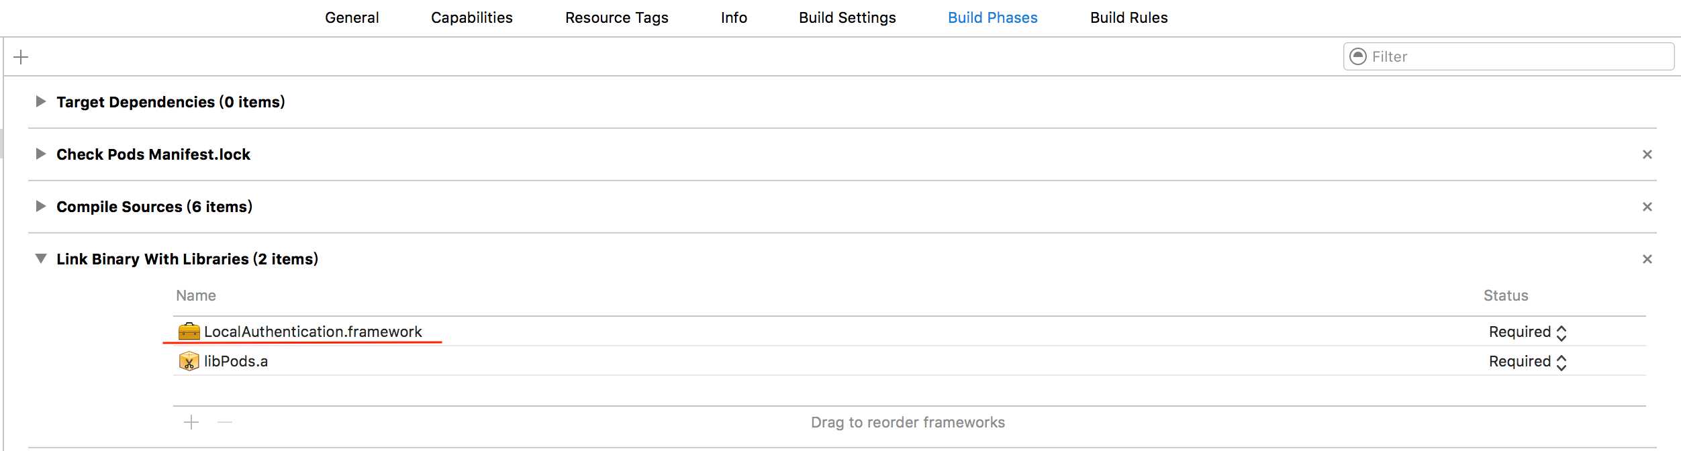Expand Compile Sources section
Viewport: 1681px width, 451px height.
point(41,206)
